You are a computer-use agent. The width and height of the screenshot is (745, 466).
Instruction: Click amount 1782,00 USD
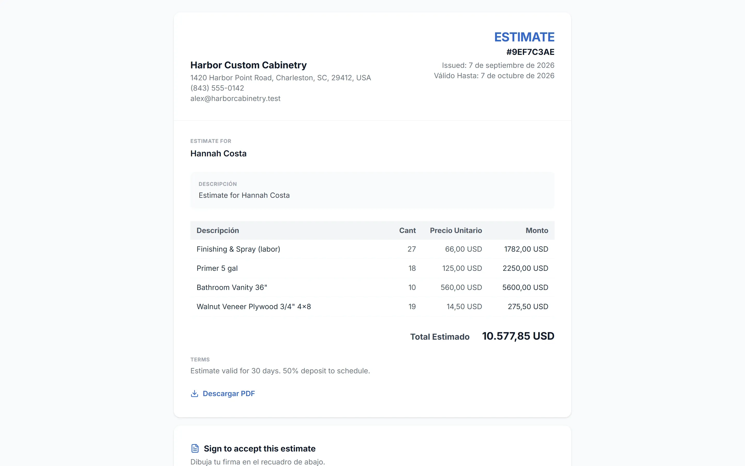click(526, 249)
